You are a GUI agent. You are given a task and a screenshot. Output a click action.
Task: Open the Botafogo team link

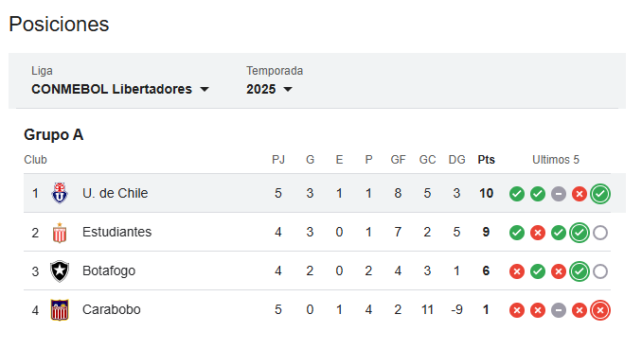coord(109,270)
